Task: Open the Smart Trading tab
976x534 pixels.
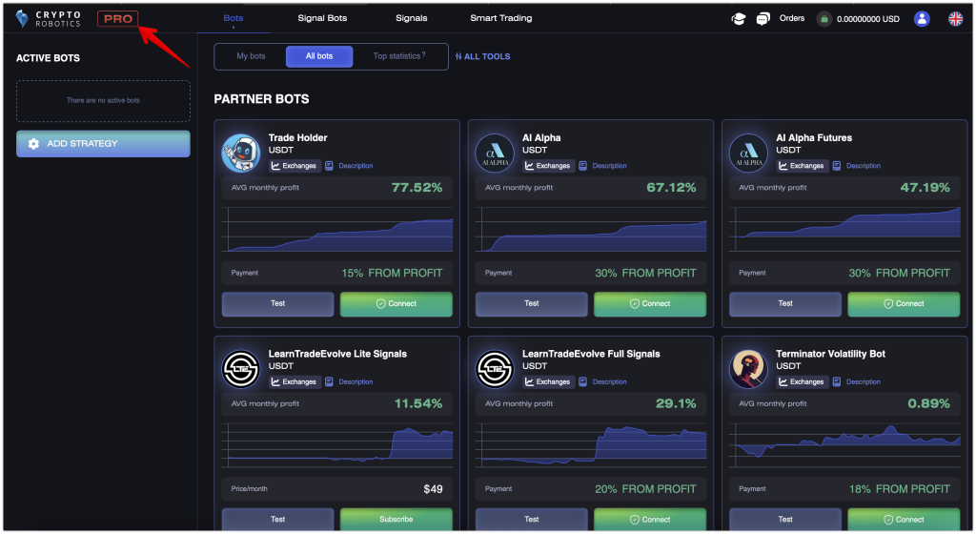Action: coord(501,18)
